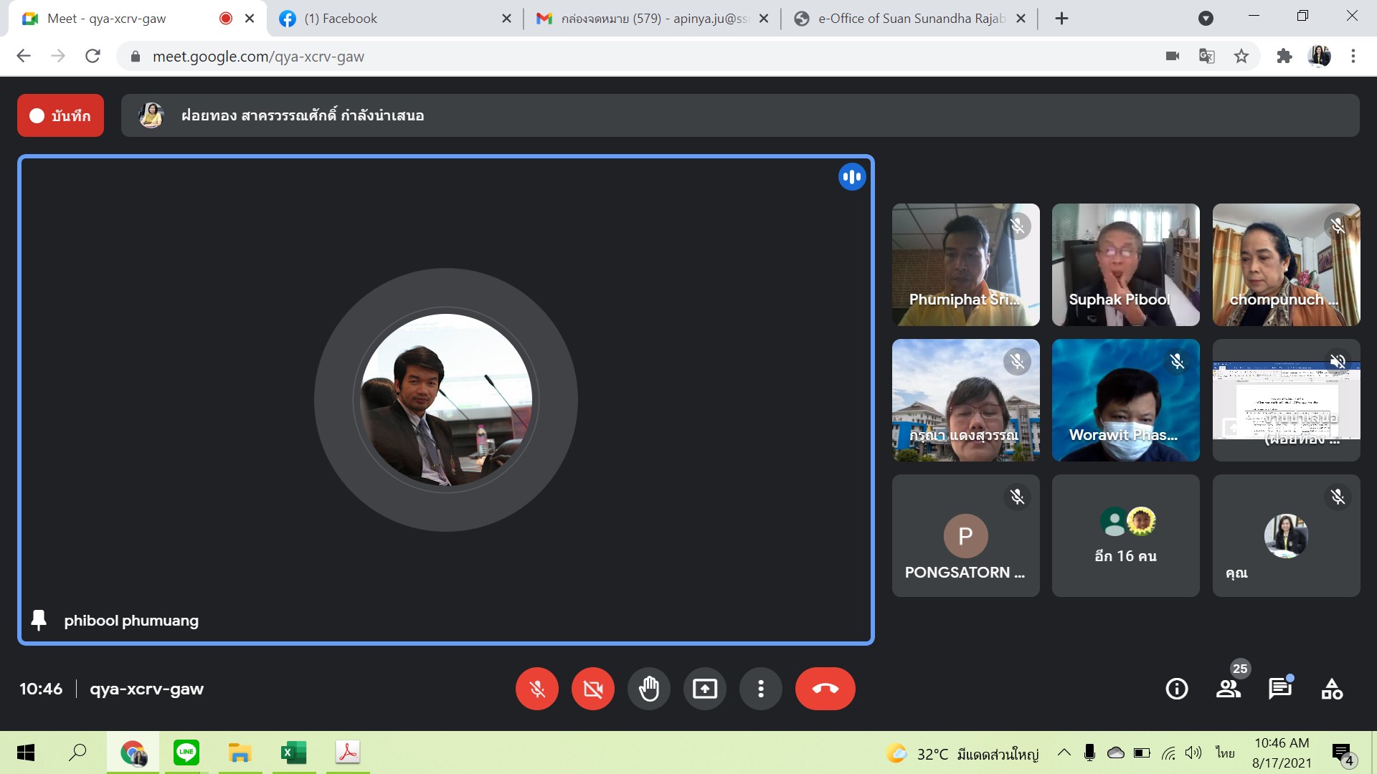
Task: Open Chrome extensions puzzle icon
Action: (1284, 56)
